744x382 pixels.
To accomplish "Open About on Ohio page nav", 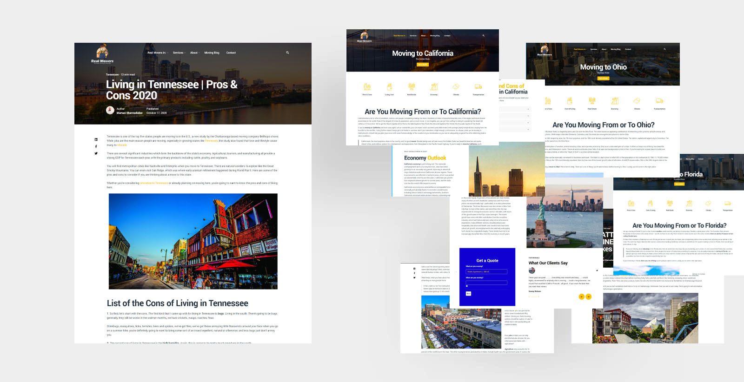I will 604,49.
